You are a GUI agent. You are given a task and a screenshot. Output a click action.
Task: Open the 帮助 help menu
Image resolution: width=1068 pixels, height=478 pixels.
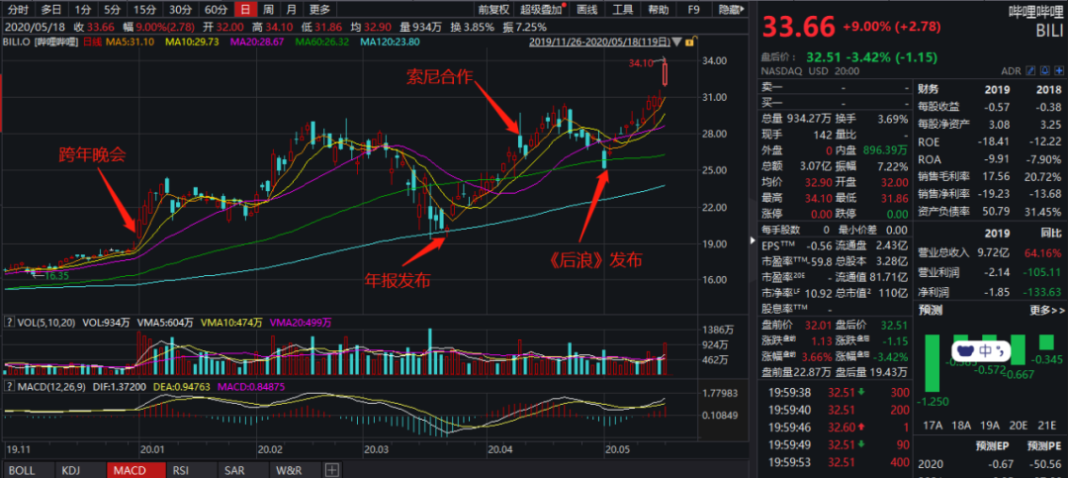pos(658,10)
